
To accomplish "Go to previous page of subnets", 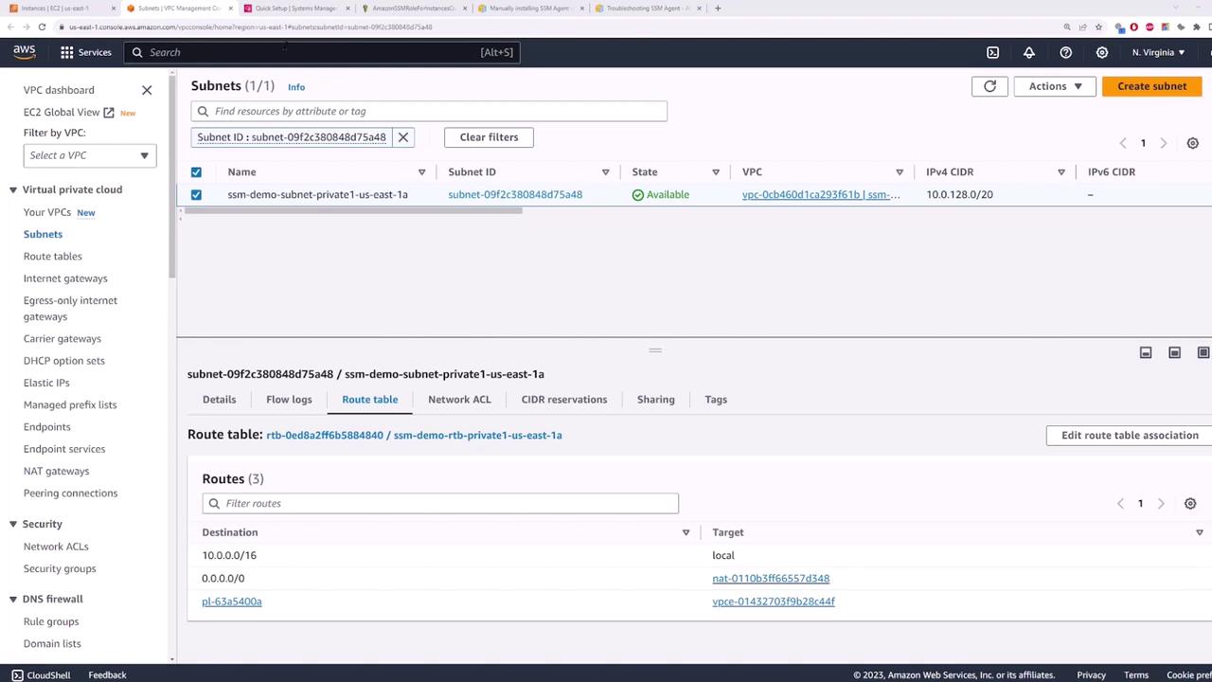I will click(x=1123, y=143).
